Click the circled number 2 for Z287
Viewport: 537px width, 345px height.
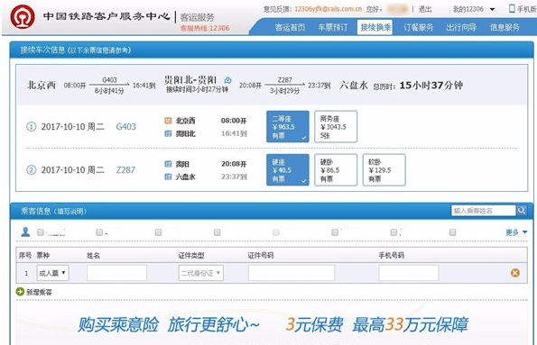(32, 170)
